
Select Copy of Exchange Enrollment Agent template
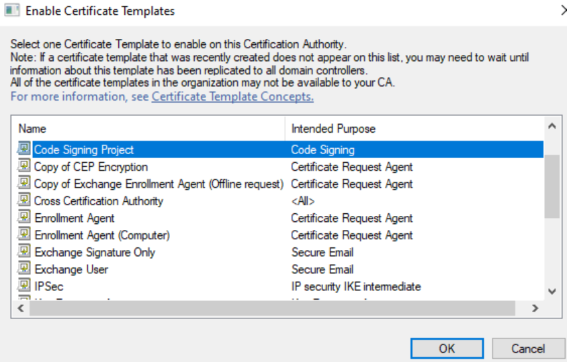[x=159, y=184]
